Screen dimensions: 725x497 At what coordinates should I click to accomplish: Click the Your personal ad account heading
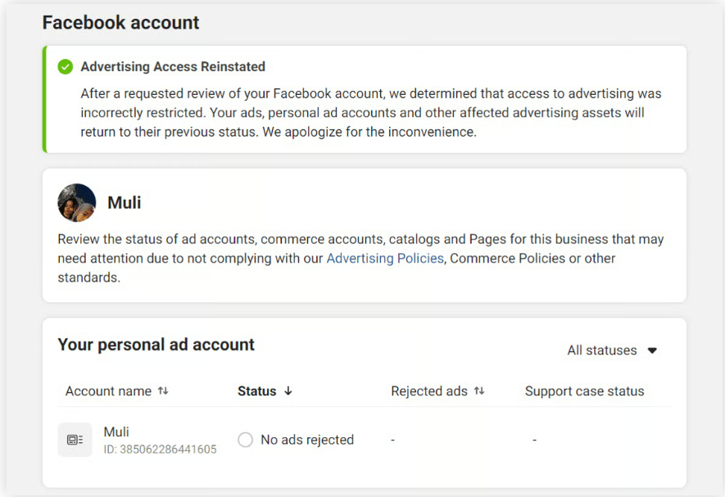156,346
